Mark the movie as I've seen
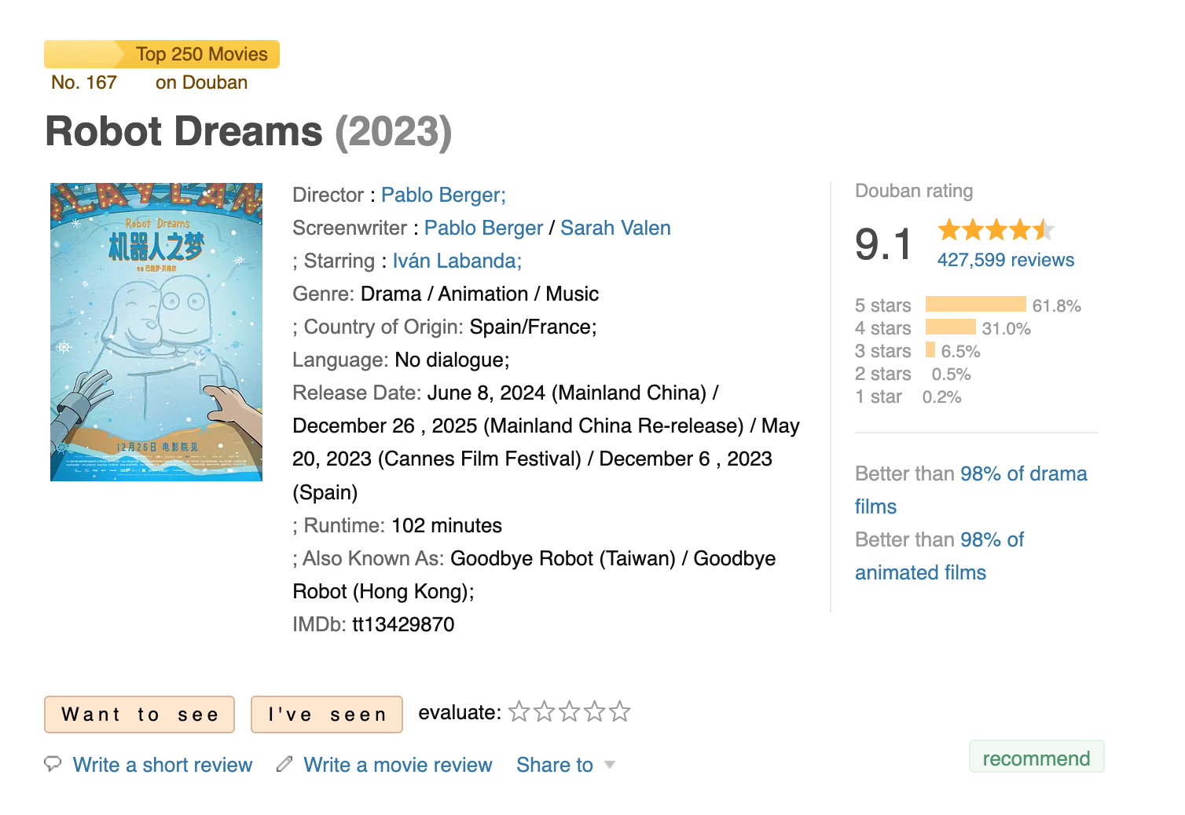The image size is (1185, 815). point(326,714)
